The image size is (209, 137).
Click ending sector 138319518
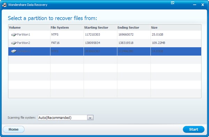(126, 43)
